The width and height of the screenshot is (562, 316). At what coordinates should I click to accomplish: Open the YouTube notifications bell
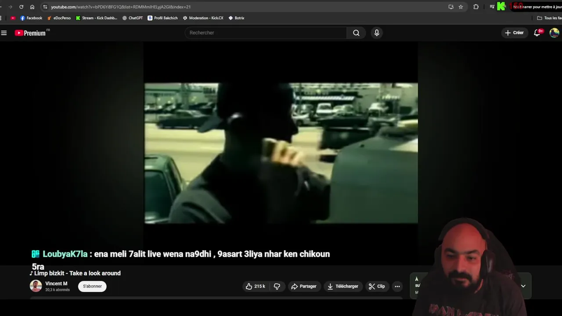coord(537,32)
